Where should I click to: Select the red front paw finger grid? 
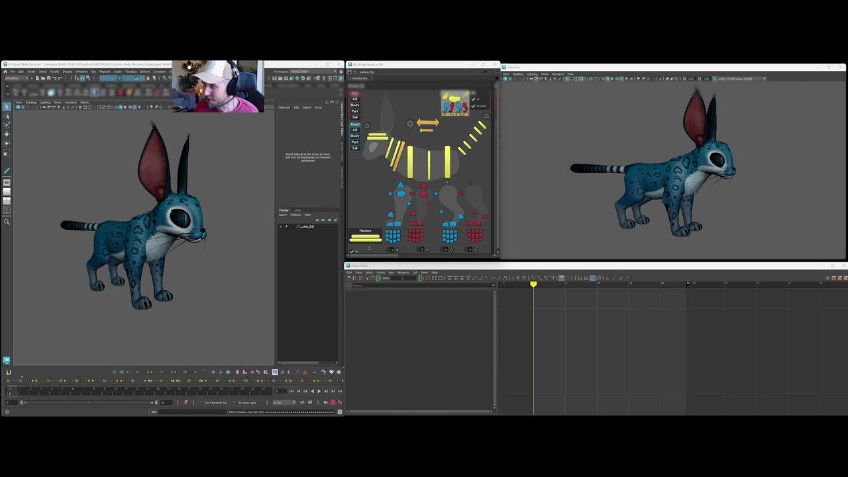[x=415, y=235]
